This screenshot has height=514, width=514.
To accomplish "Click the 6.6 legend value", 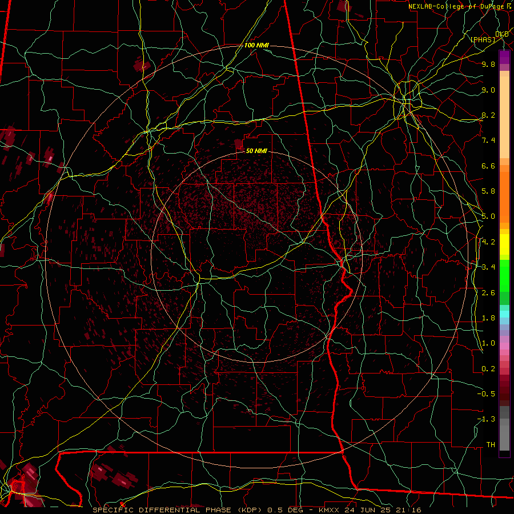I will click(x=488, y=166).
